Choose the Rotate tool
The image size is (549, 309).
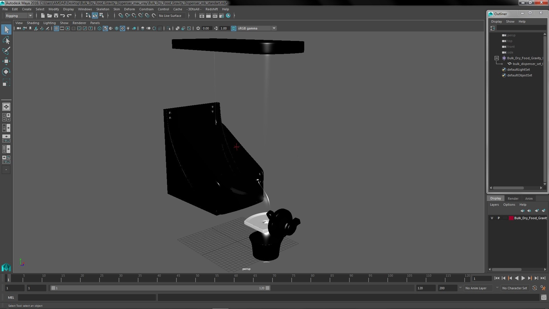6,72
